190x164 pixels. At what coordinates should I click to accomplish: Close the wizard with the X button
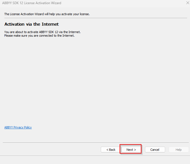(x=188, y=3)
